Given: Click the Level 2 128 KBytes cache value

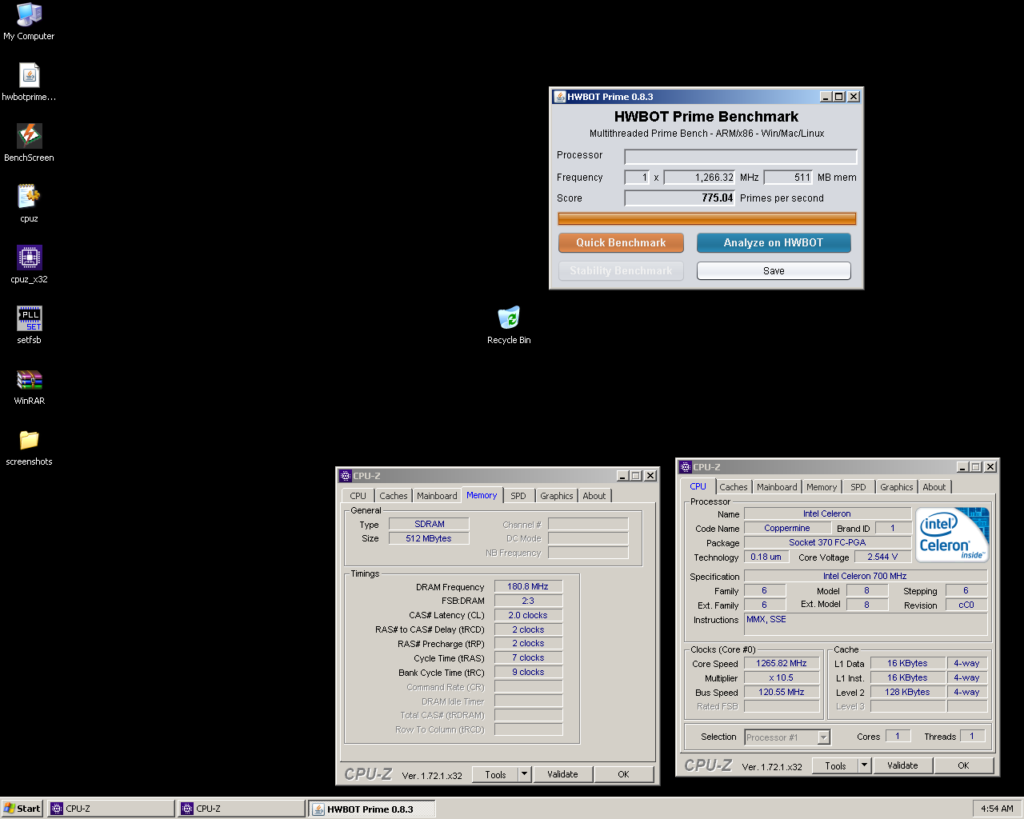Looking at the screenshot, I should [x=907, y=692].
